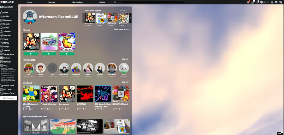Open '[UPDATE 4] Plated' in Continue
This screenshot has height=135, width=284.
pyautogui.click(x=121, y=94)
